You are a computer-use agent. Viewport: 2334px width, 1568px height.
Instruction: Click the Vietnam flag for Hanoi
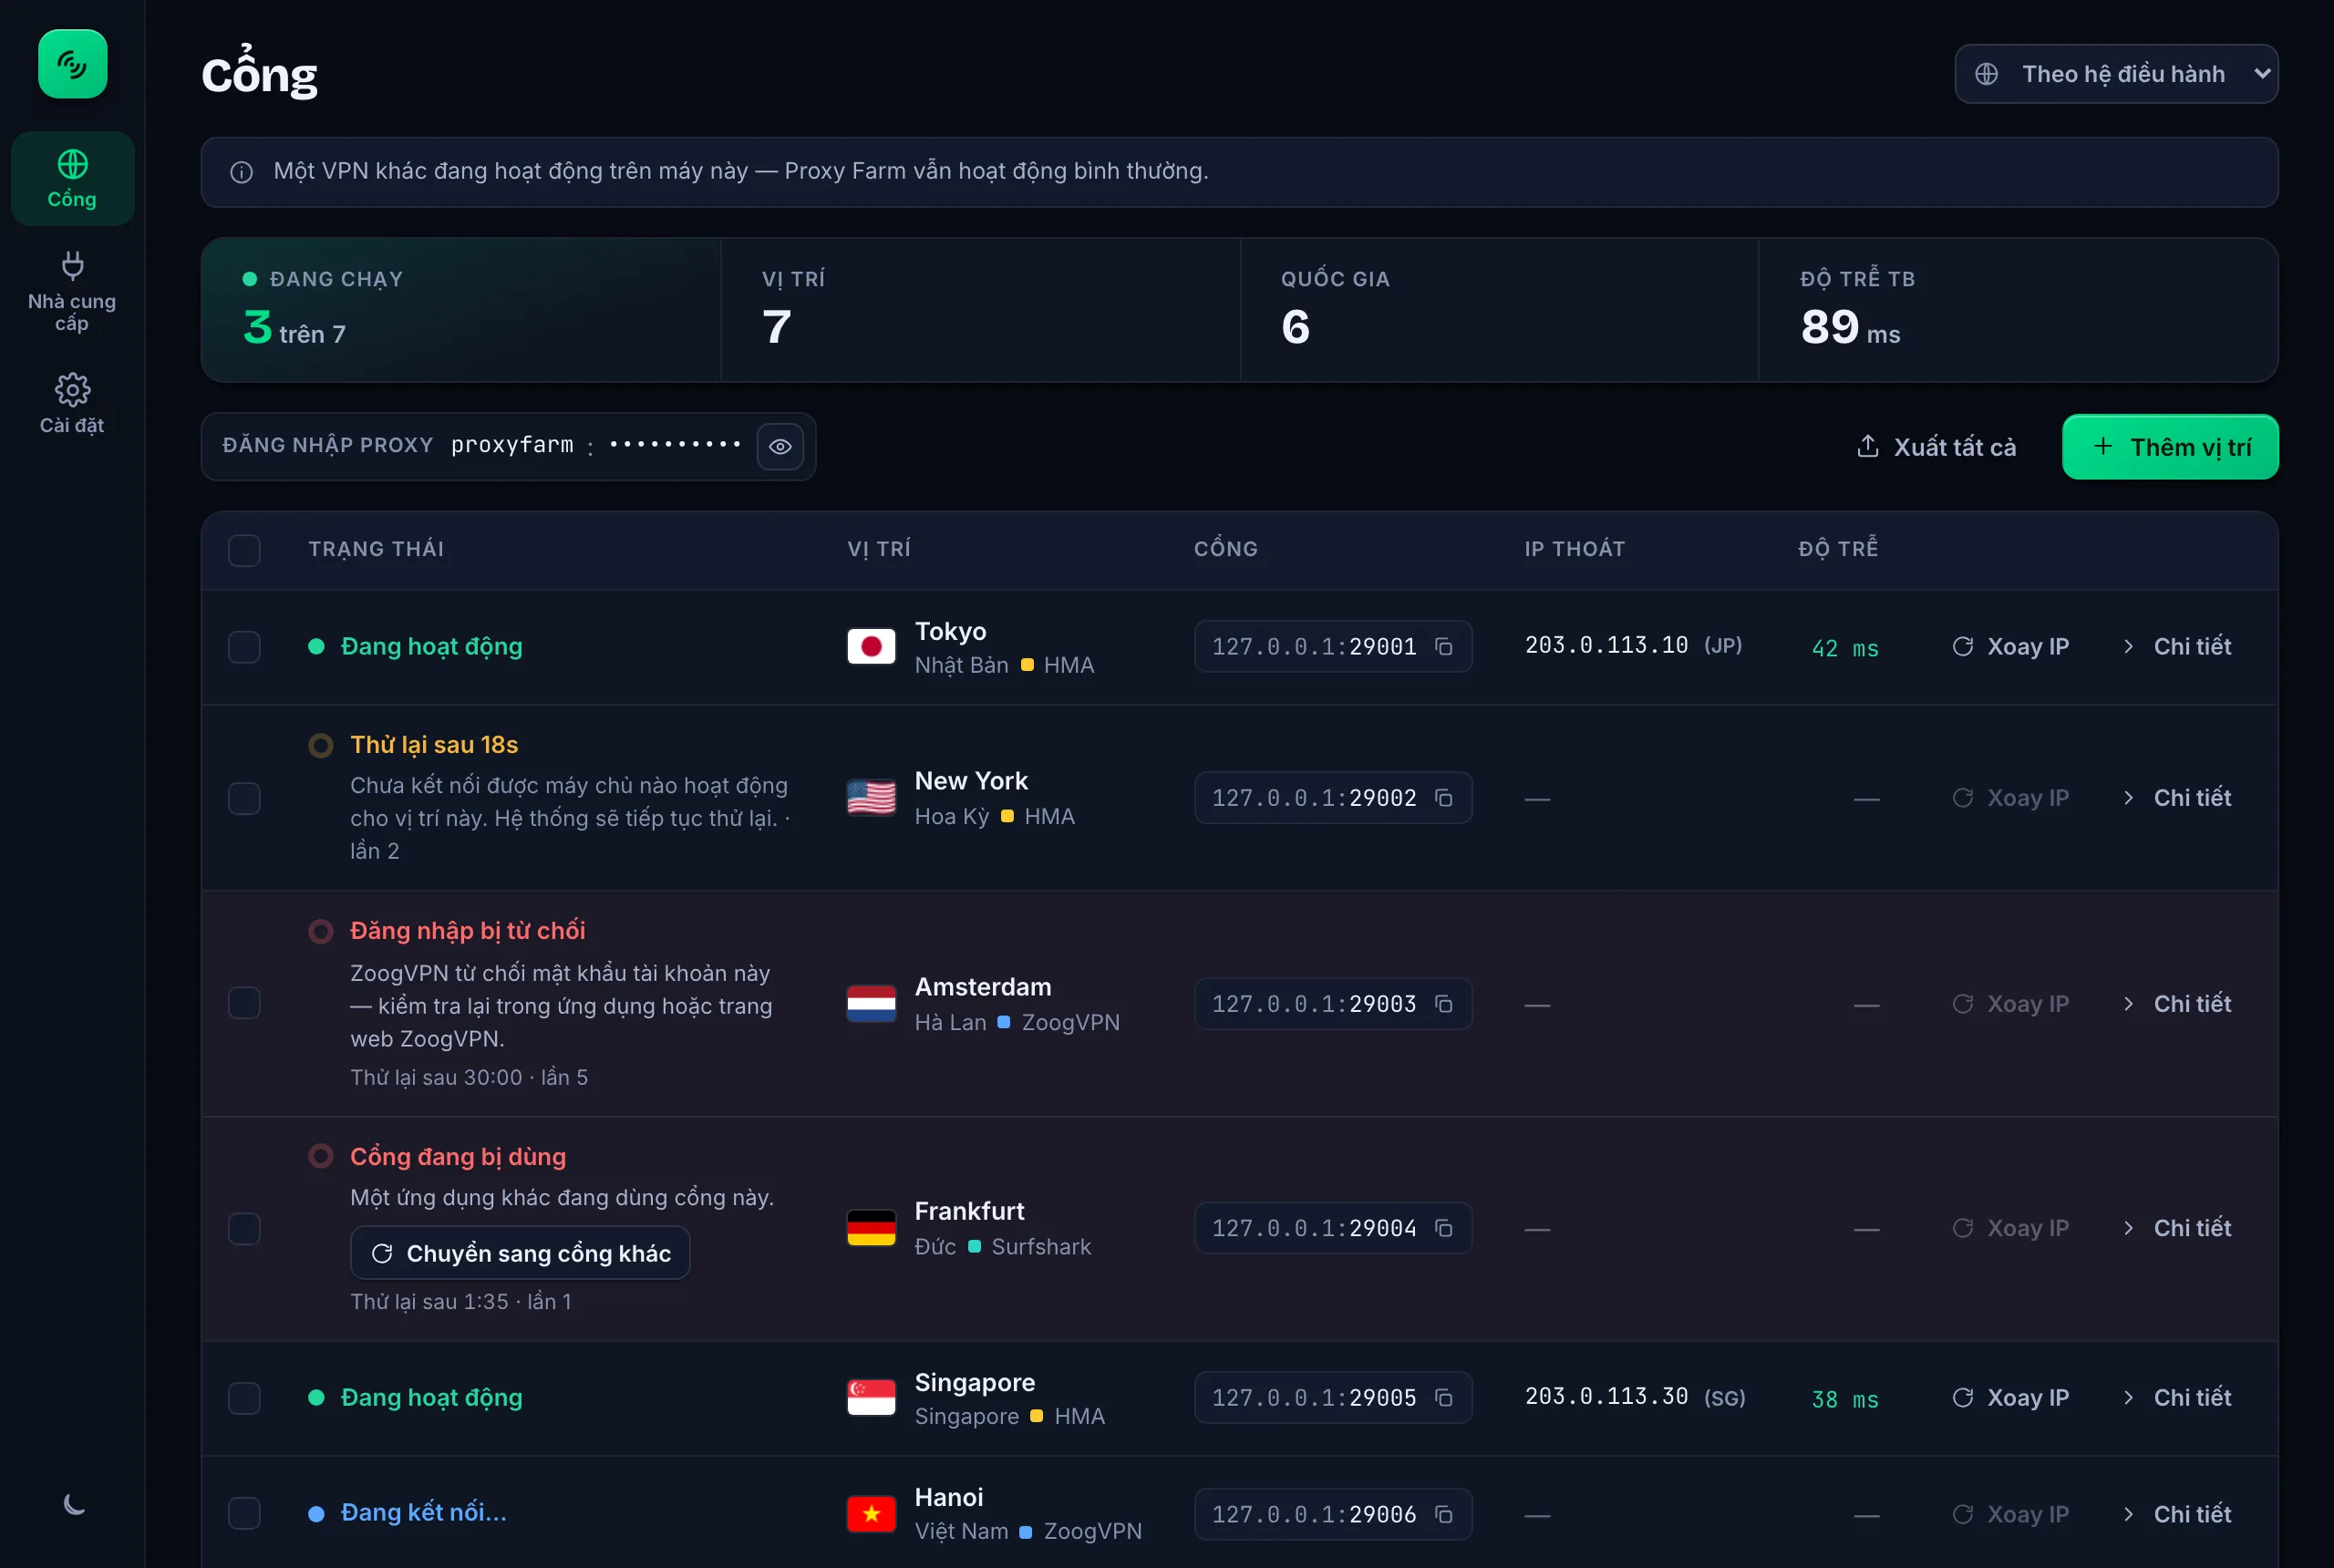point(871,1514)
